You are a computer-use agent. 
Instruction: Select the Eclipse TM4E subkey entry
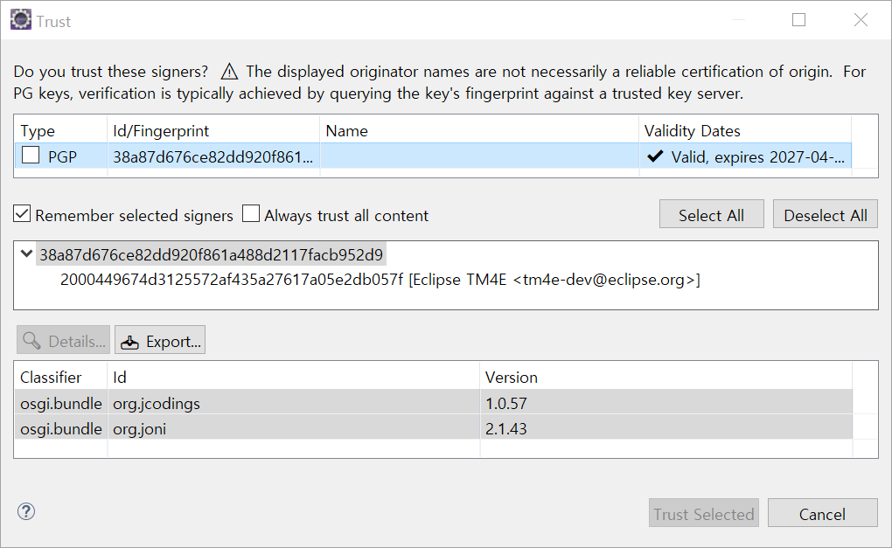click(x=380, y=280)
